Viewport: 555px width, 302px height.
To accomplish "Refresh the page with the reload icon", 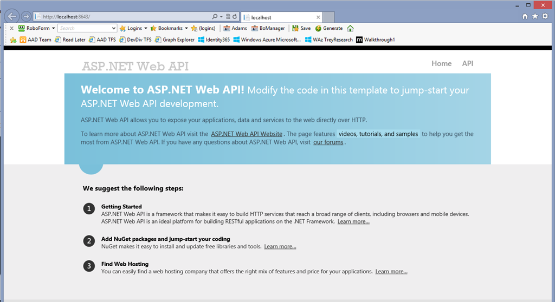I will [x=234, y=17].
